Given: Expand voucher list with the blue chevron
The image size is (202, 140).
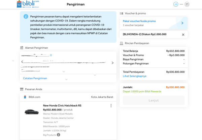Looking at the screenshot, I should tap(182, 23).
